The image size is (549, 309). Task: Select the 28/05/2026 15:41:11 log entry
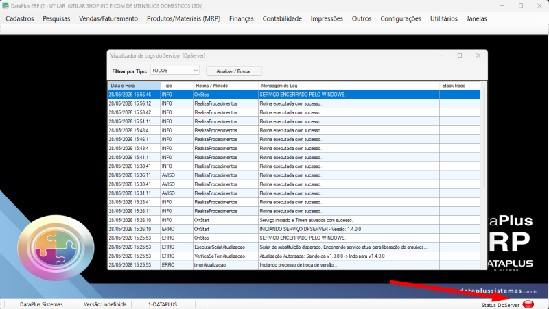tap(294, 158)
